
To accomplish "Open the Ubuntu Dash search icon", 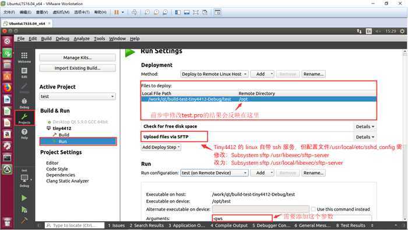I will pos(7,41).
